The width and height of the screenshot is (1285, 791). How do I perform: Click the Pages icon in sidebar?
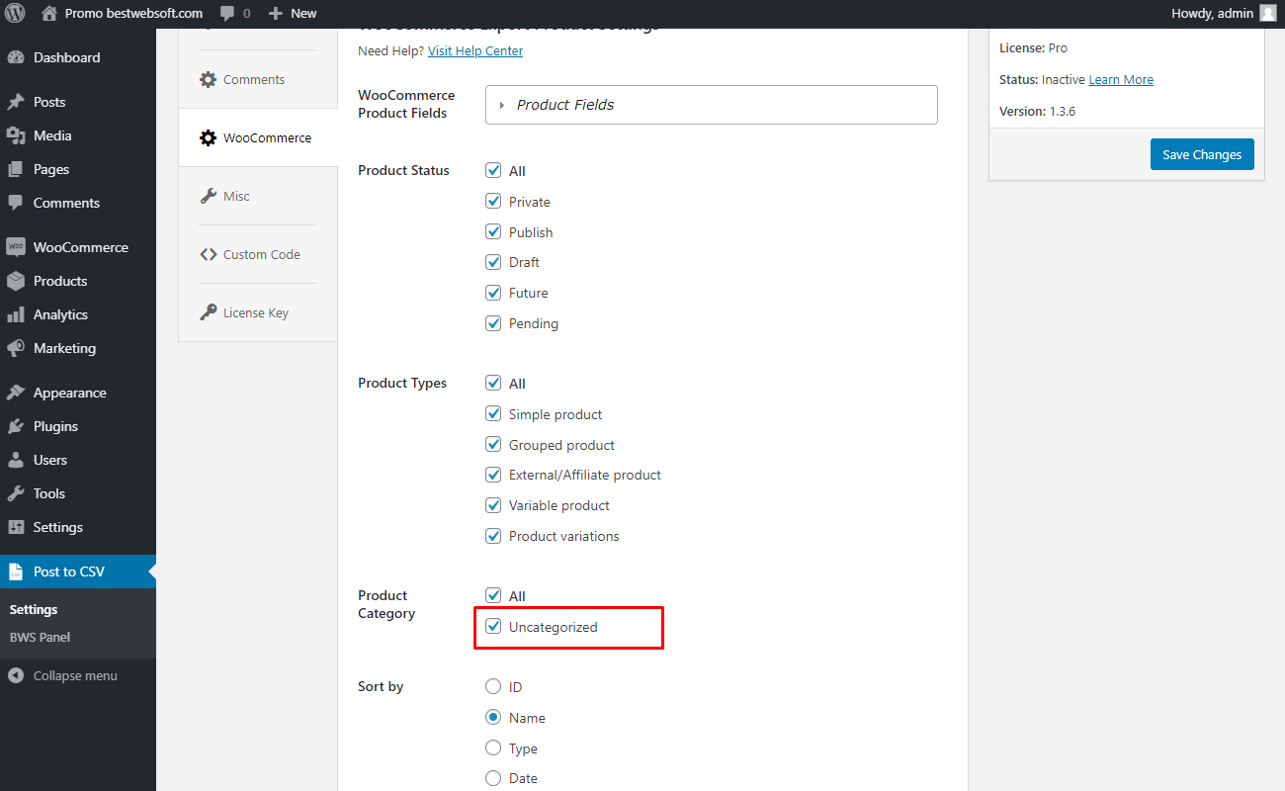coord(16,169)
